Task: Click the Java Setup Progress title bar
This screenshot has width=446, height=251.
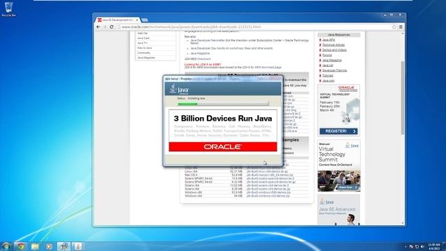Action: click(223, 79)
